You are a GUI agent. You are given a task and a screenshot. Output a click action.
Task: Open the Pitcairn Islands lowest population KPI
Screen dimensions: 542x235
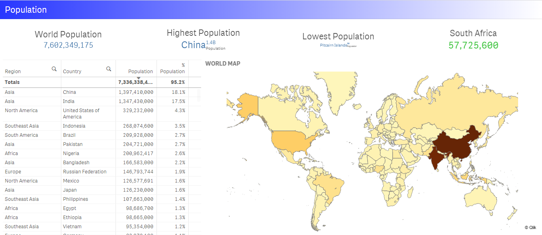tap(333, 45)
